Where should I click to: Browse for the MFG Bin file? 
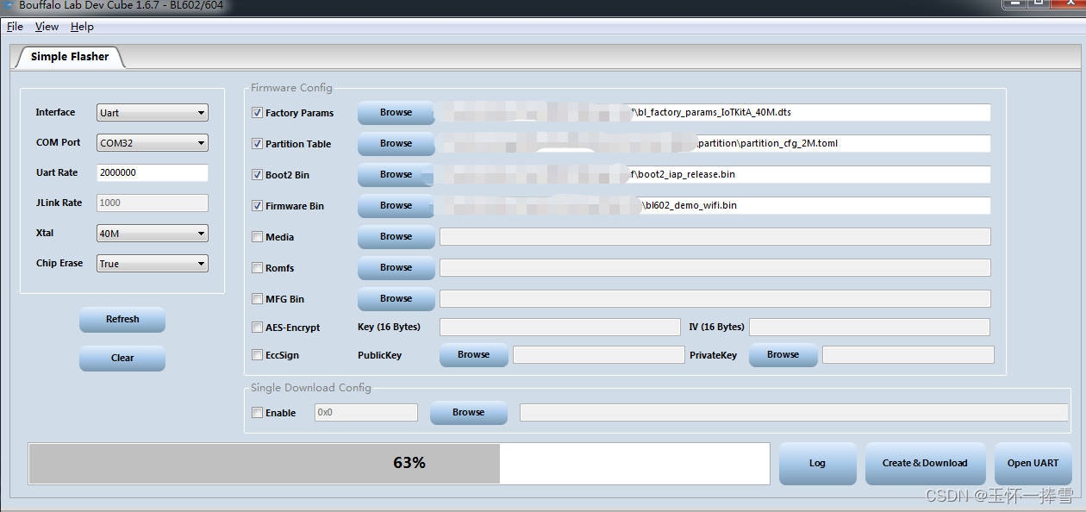[x=396, y=299]
